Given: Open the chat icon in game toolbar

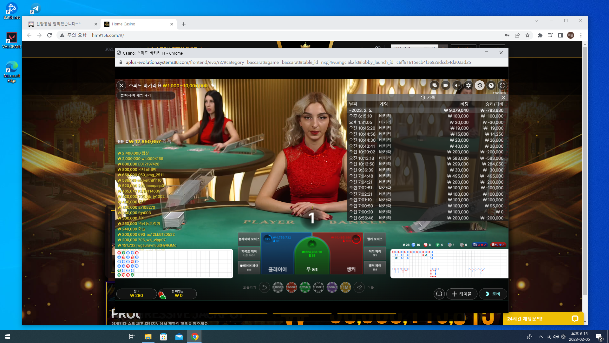Looking at the screenshot, I should (435, 85).
